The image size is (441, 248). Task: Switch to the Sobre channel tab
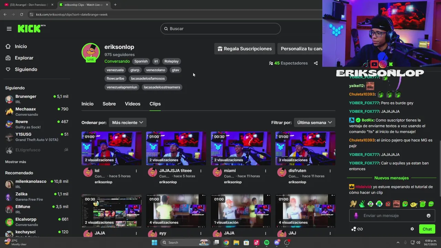pos(109,104)
